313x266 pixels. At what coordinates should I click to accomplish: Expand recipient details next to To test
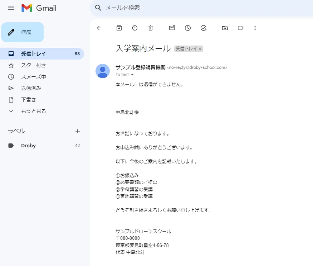coord(132,75)
